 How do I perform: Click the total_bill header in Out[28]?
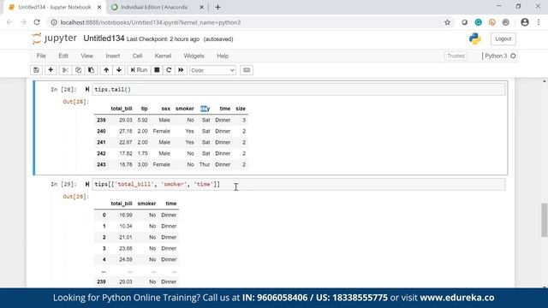pyautogui.click(x=122, y=109)
